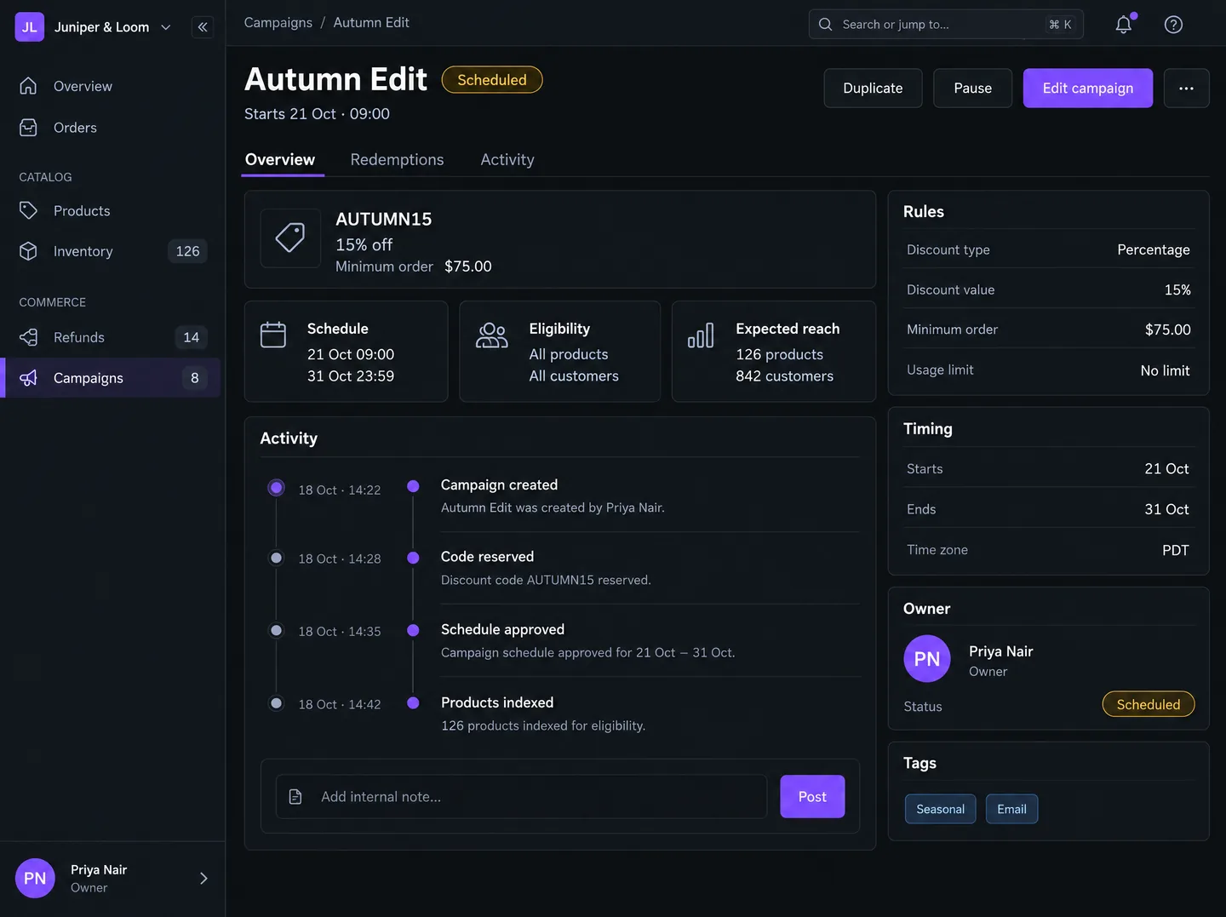Open the more options ellipsis menu
Image resolution: width=1226 pixels, height=917 pixels.
click(x=1187, y=89)
